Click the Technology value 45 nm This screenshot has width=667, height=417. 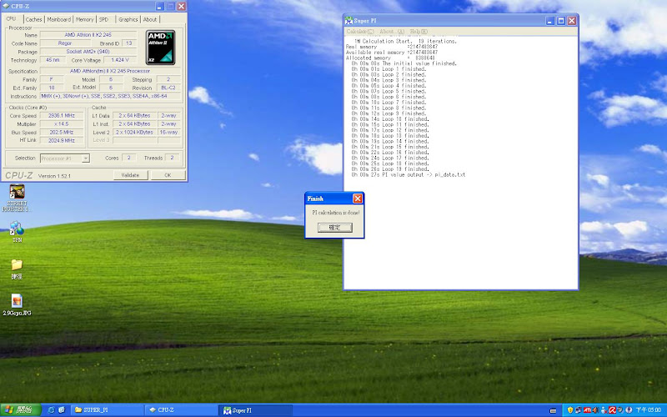[x=53, y=60]
